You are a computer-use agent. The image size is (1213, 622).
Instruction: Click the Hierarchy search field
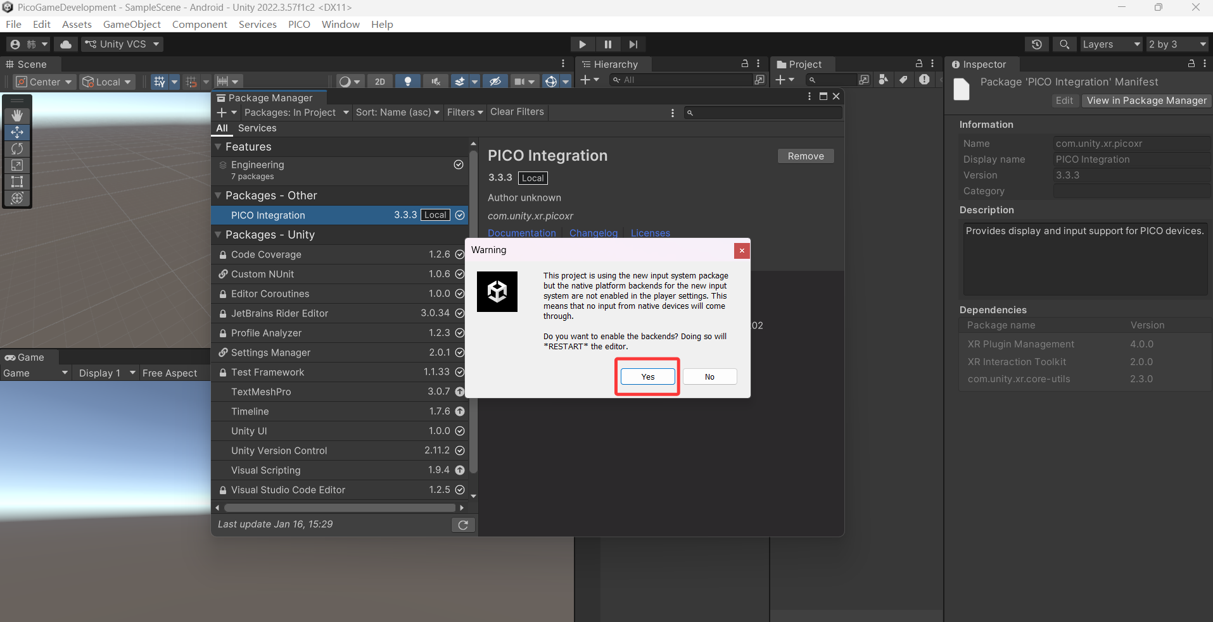(x=681, y=80)
